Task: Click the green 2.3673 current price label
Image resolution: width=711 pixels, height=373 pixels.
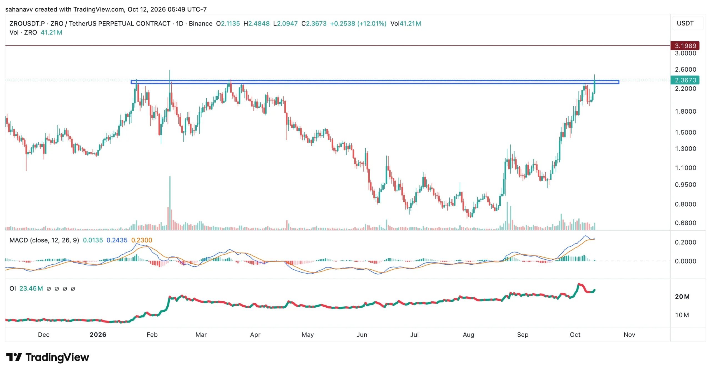Action: coord(685,80)
